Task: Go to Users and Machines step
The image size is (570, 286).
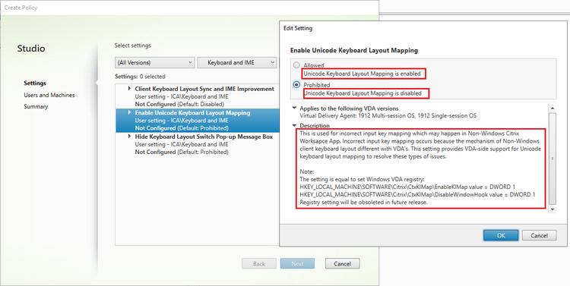Action: [49, 95]
